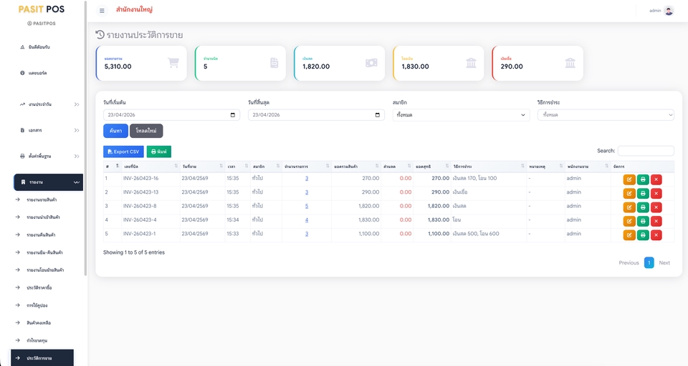Image resolution: width=688 pixels, height=366 pixels.
Task: Collapse the รายงาน sidebar section
Action: (x=48, y=182)
